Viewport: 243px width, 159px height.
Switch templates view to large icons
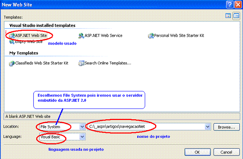coord(228,16)
